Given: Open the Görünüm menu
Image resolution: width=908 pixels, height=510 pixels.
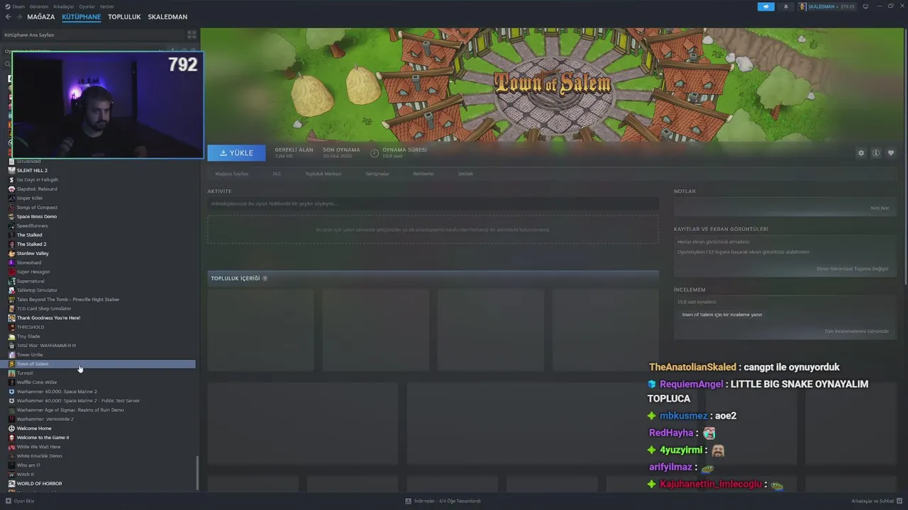Looking at the screenshot, I should [39, 6].
